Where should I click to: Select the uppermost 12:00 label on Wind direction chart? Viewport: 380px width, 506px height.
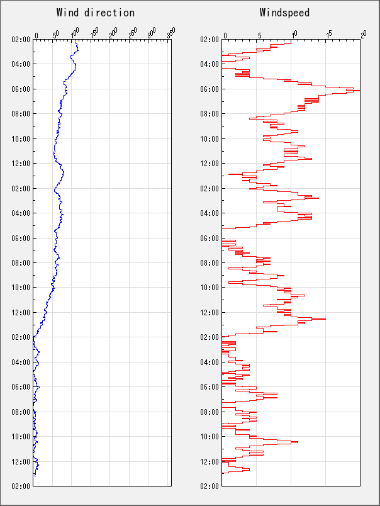21,164
